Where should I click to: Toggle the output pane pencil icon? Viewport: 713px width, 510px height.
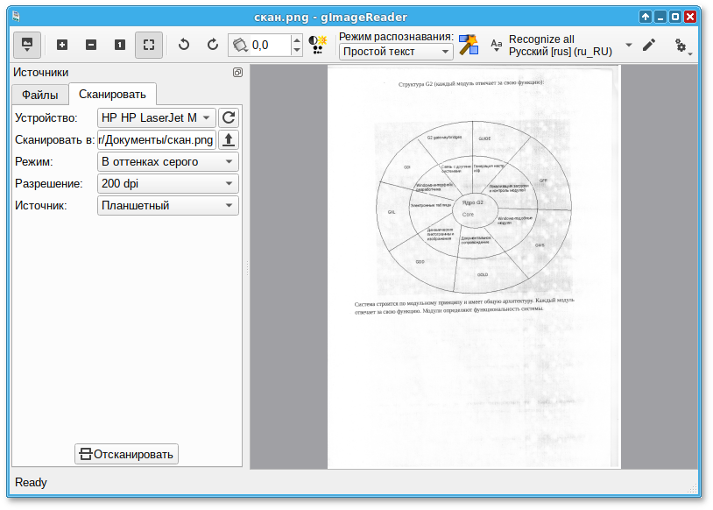649,45
